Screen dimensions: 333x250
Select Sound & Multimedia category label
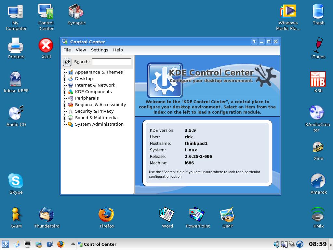click(x=96, y=118)
